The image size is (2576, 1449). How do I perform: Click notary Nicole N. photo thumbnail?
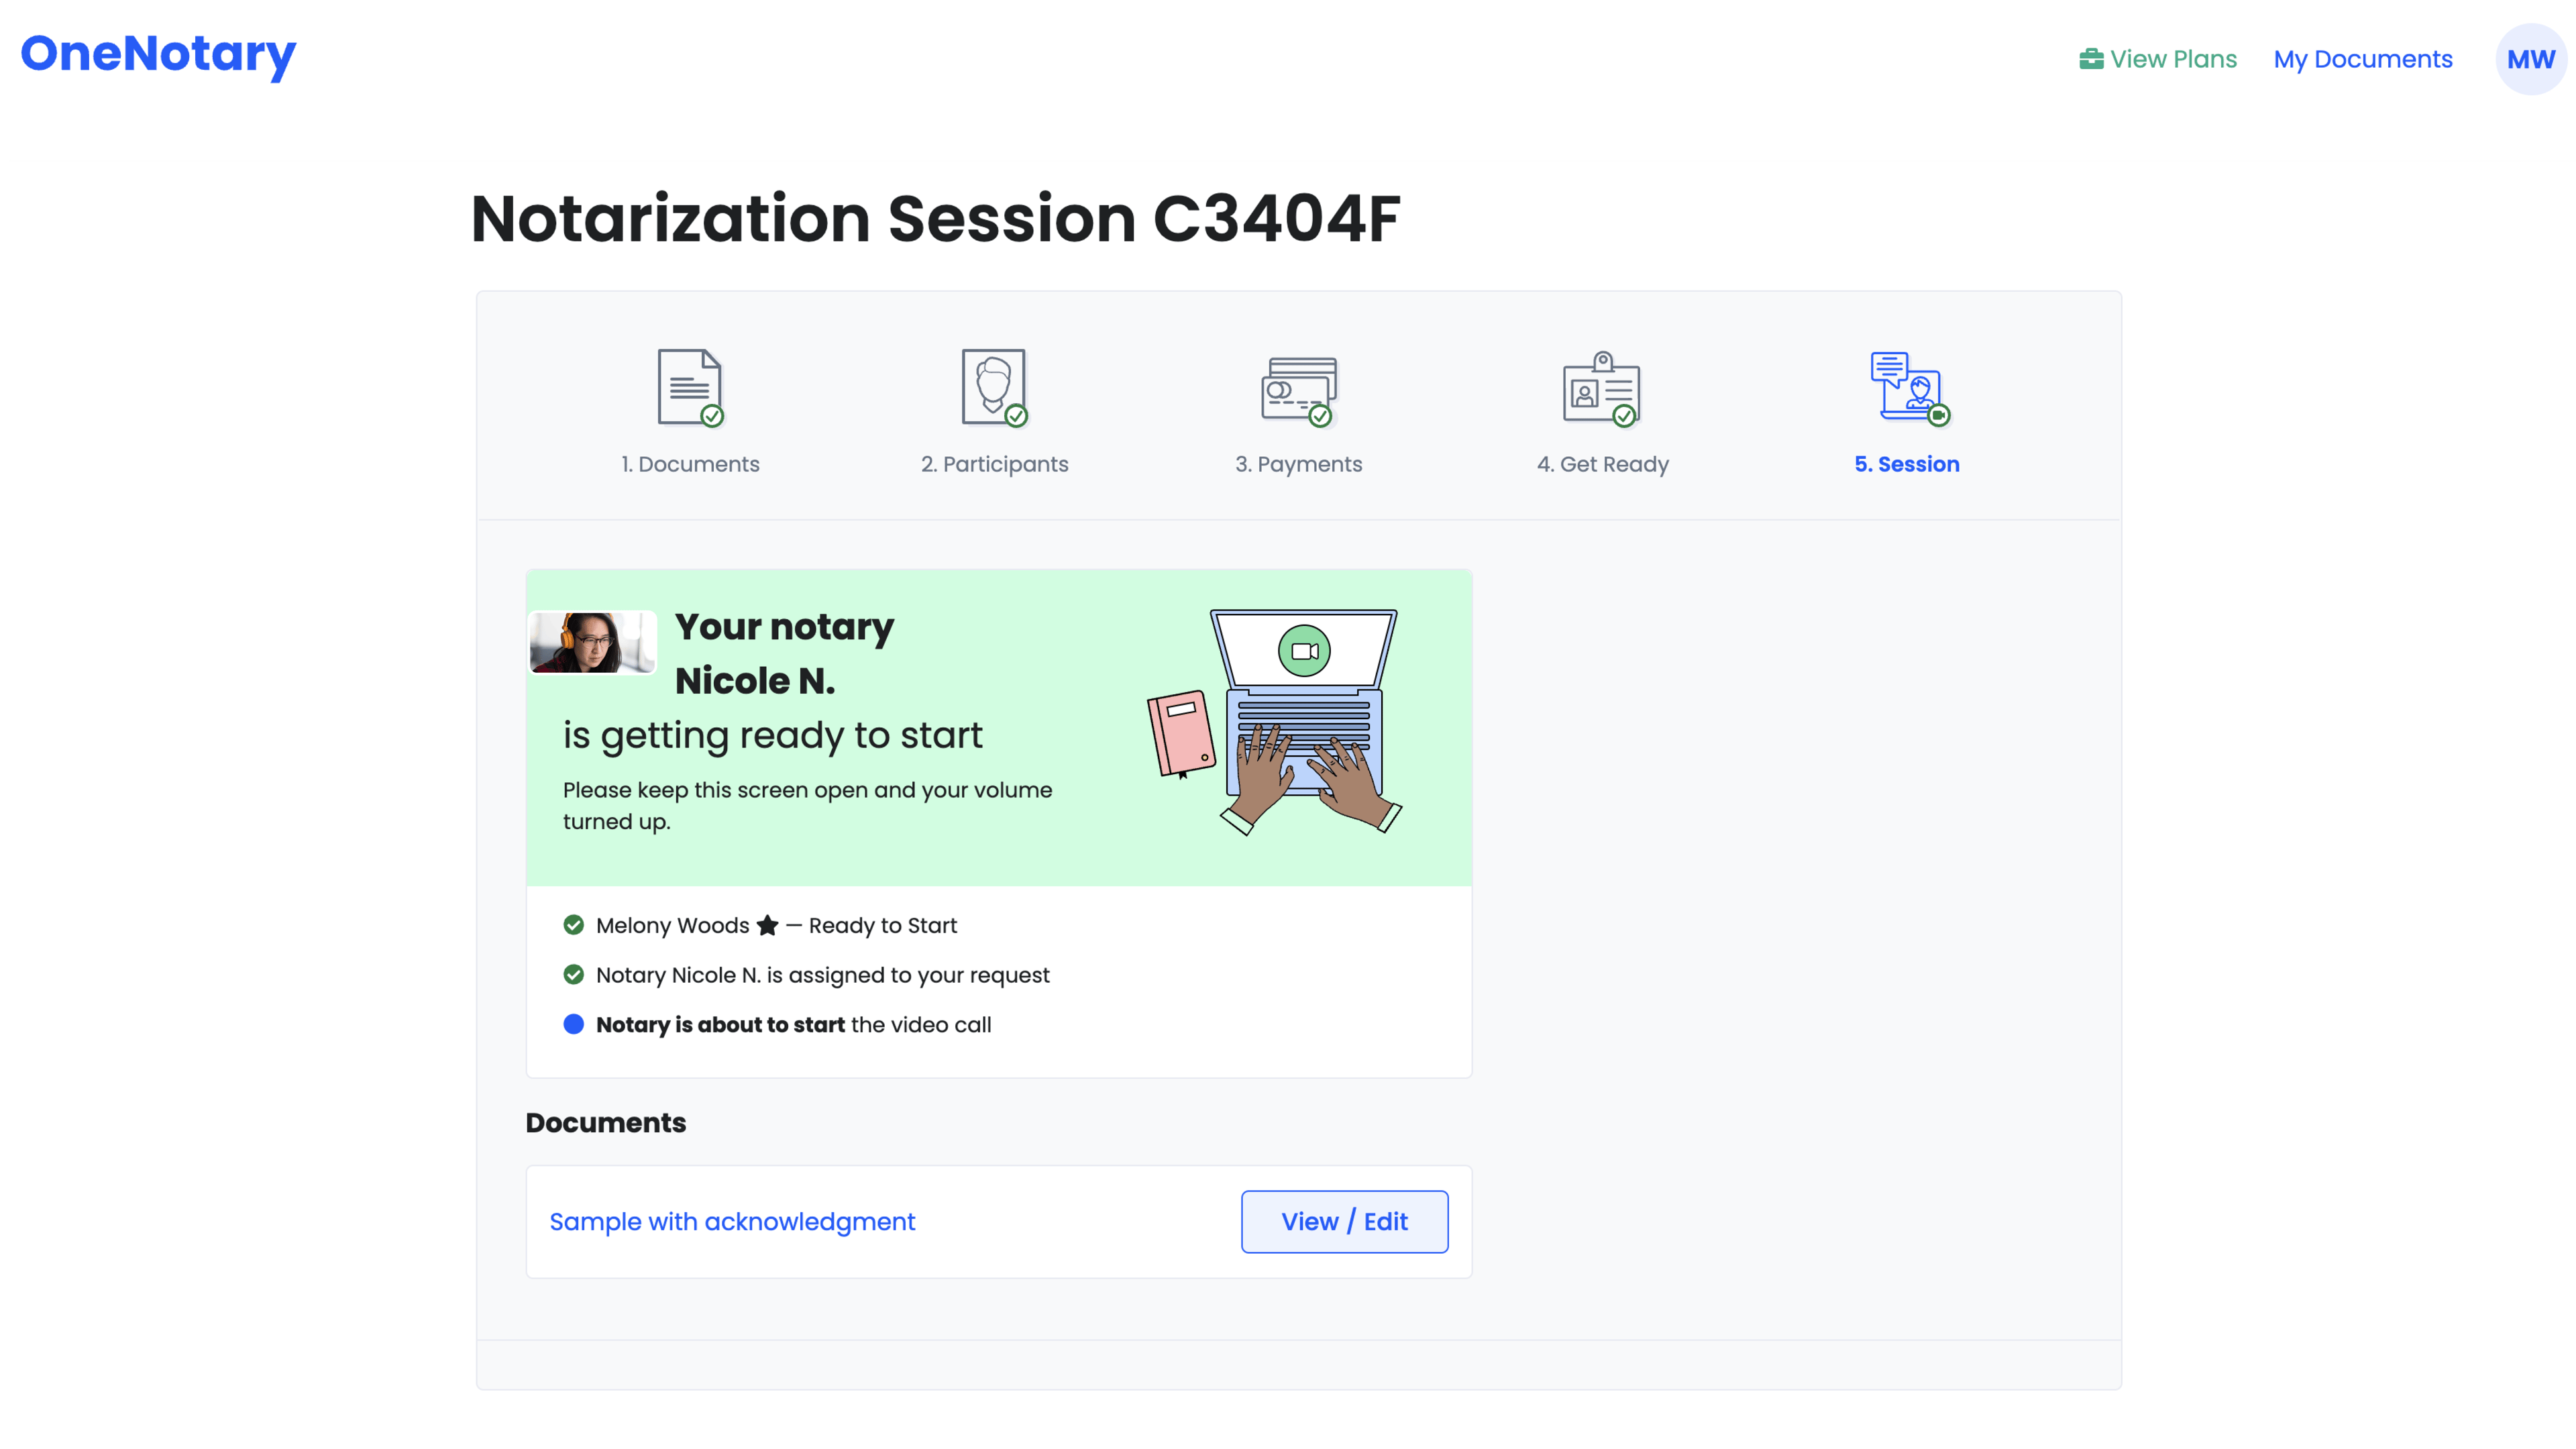click(x=591, y=642)
